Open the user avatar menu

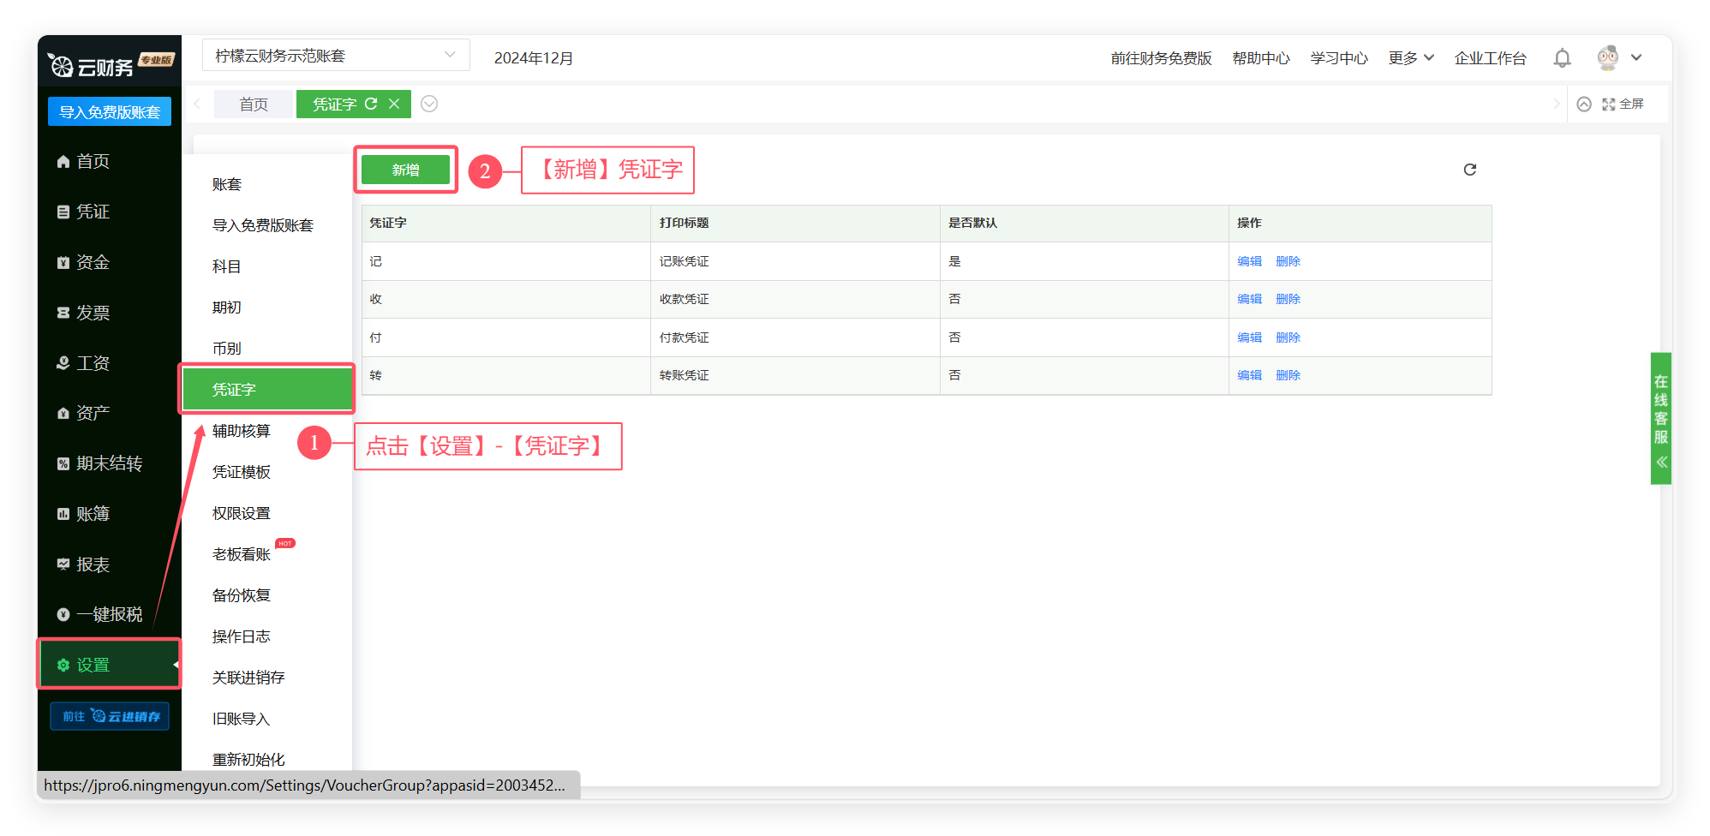point(1619,58)
